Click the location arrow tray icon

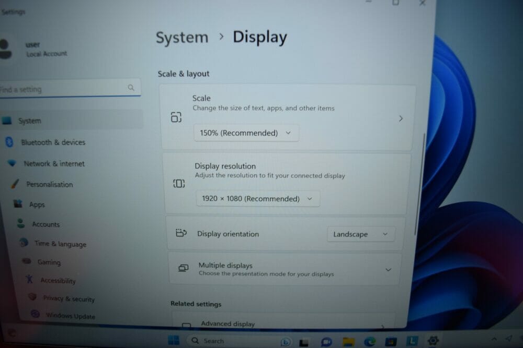[x=509, y=339]
